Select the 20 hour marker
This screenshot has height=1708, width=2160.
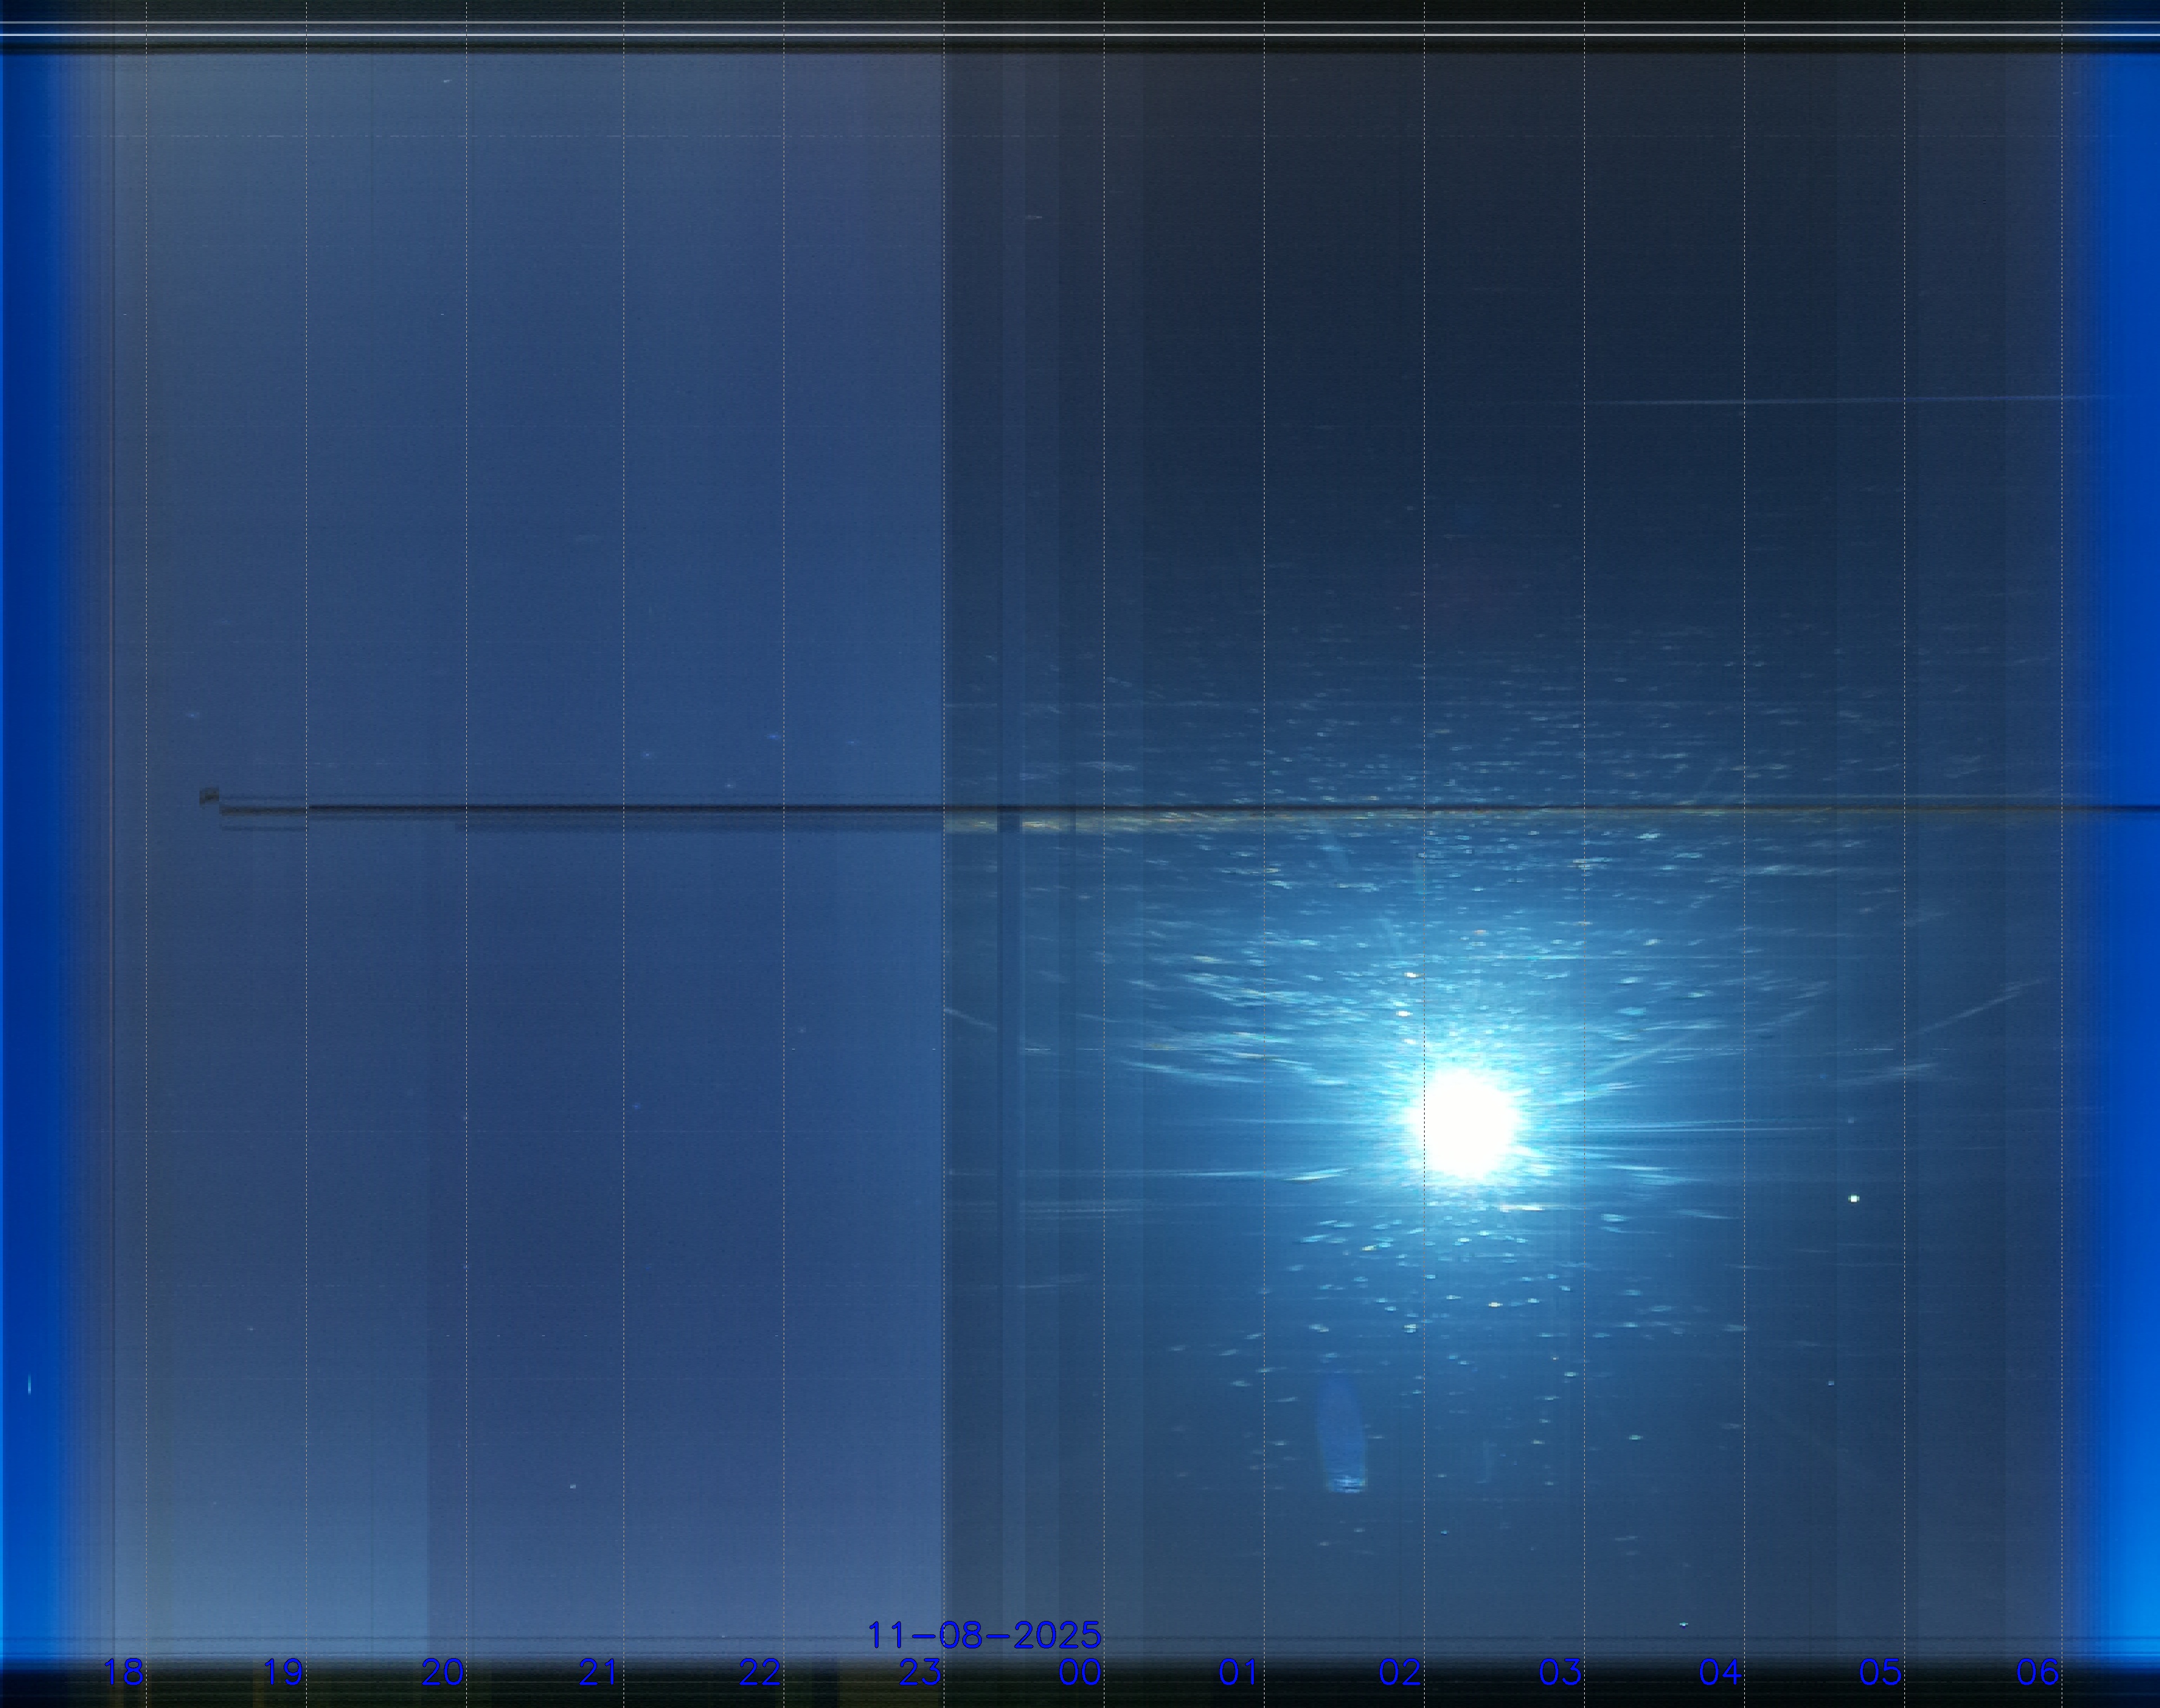pyautogui.click(x=442, y=1672)
